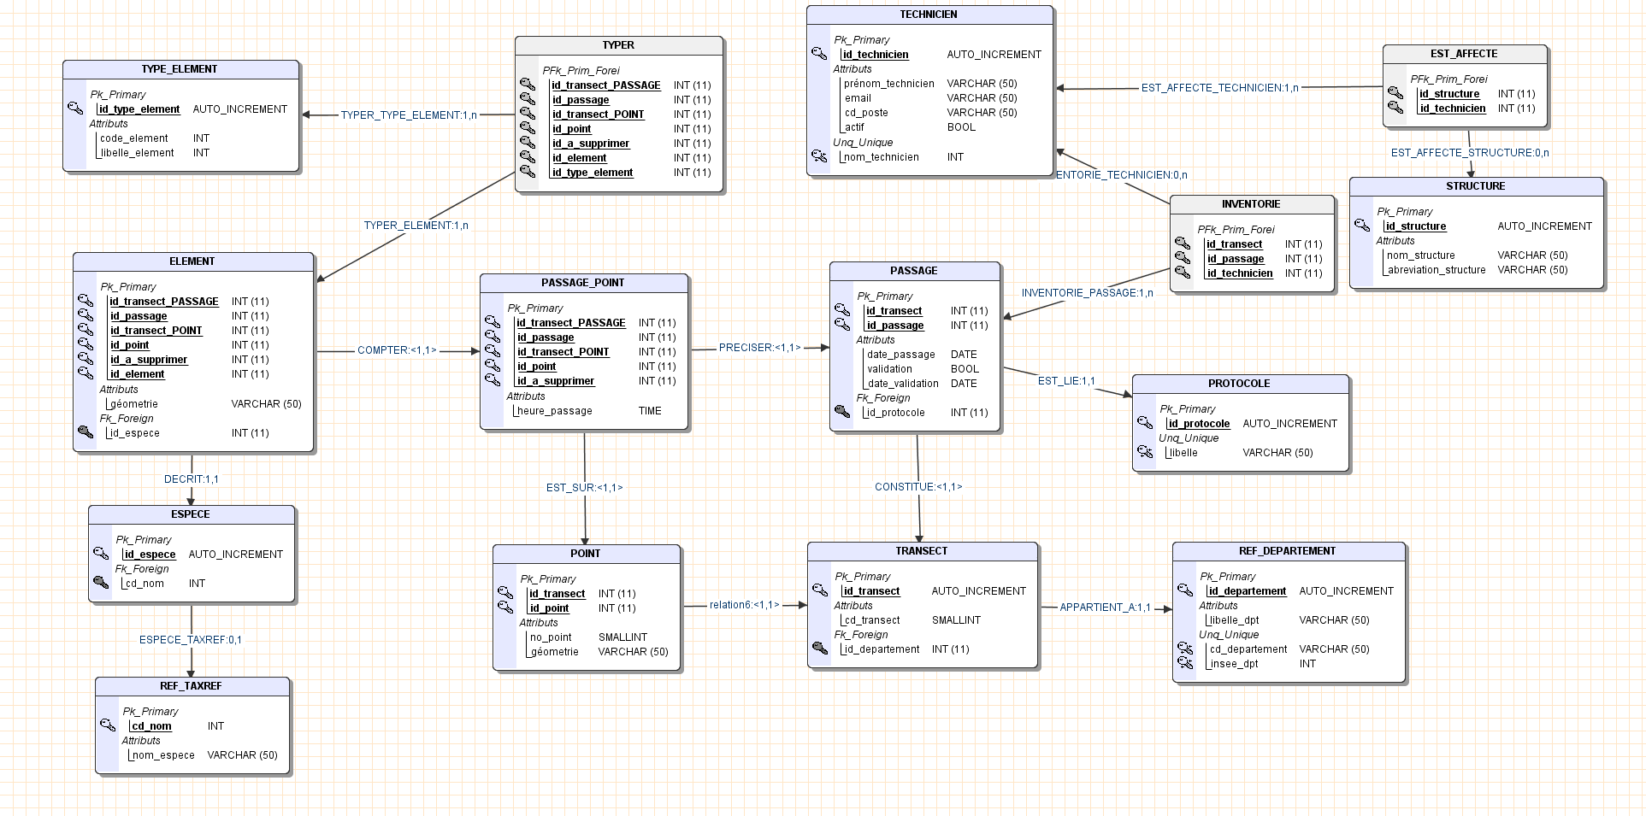Select the PROTOCOLE table header
The image size is (1646, 816).
tap(1241, 384)
